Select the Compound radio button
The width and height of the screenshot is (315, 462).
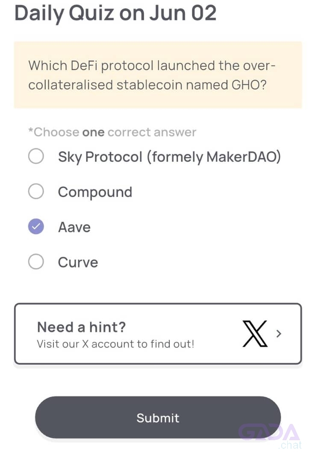coord(36,191)
